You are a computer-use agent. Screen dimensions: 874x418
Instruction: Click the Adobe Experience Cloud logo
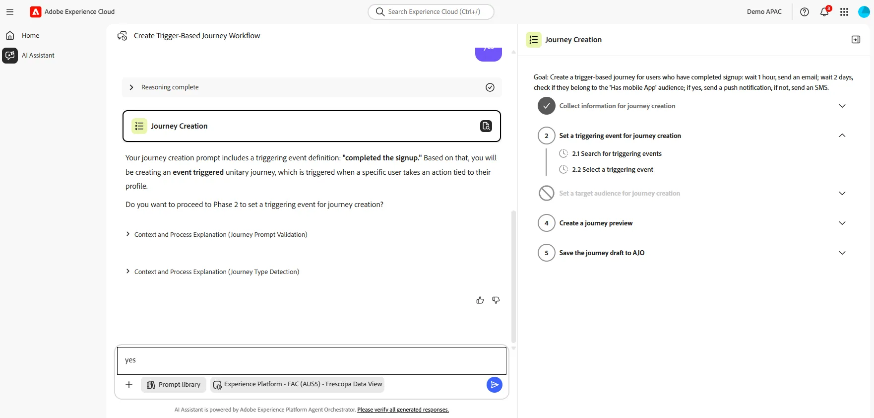pos(36,12)
